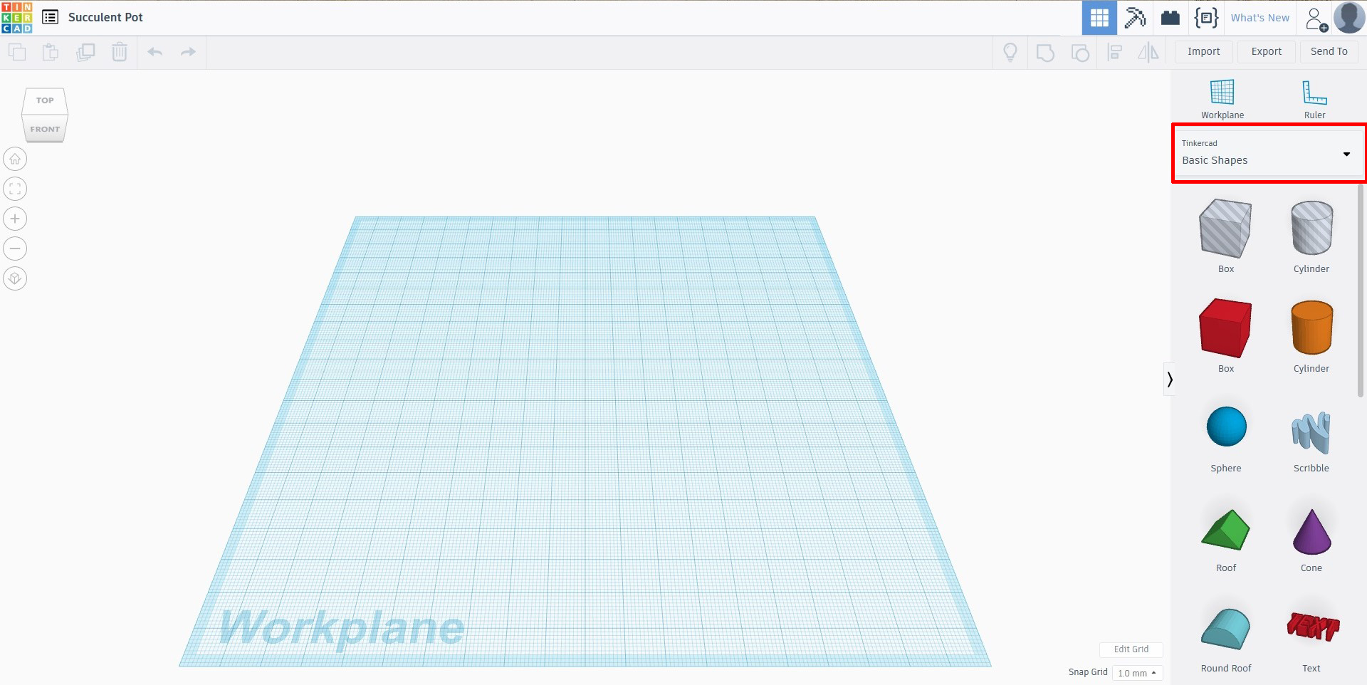The width and height of the screenshot is (1367, 685).
Task: Select the Ruler tool
Action: (1315, 99)
